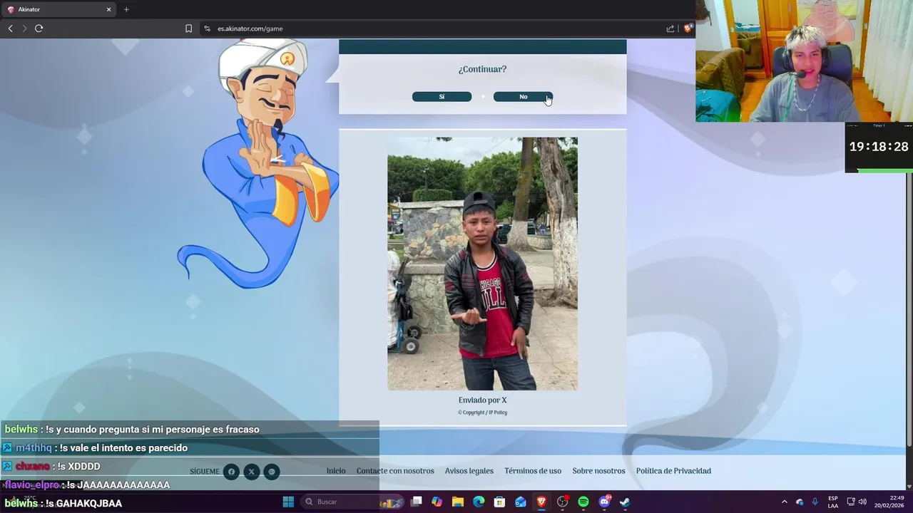The width and height of the screenshot is (913, 513).
Task: Open File Explorer from the taskbar
Action: tap(458, 502)
